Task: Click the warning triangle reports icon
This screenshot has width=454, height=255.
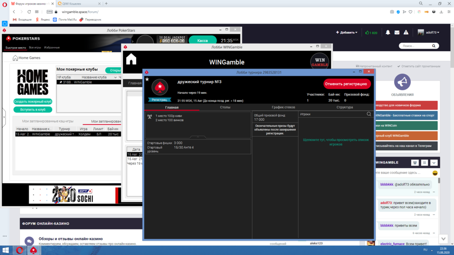Action: pyautogui.click(x=406, y=33)
